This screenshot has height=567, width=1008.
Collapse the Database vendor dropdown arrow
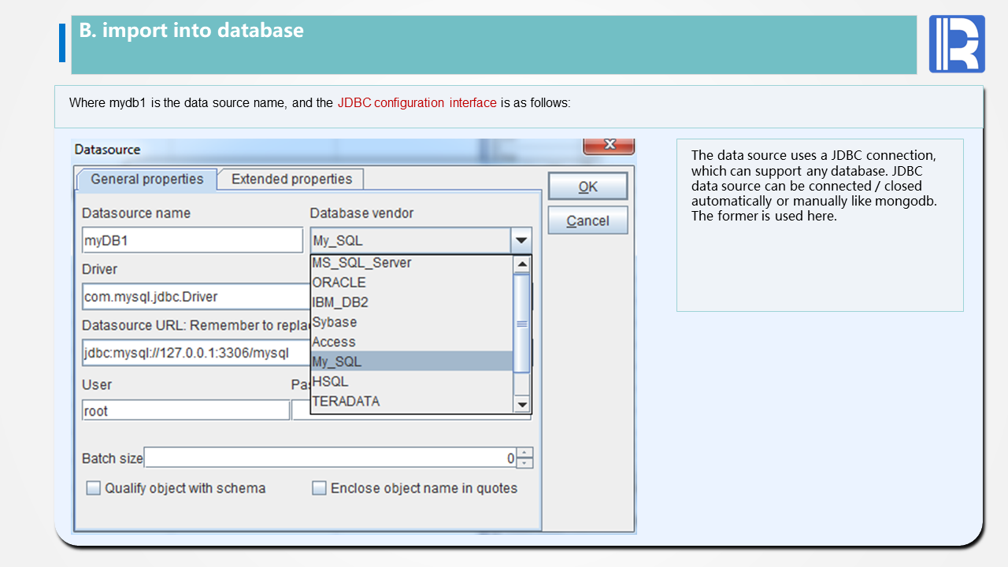click(x=521, y=241)
